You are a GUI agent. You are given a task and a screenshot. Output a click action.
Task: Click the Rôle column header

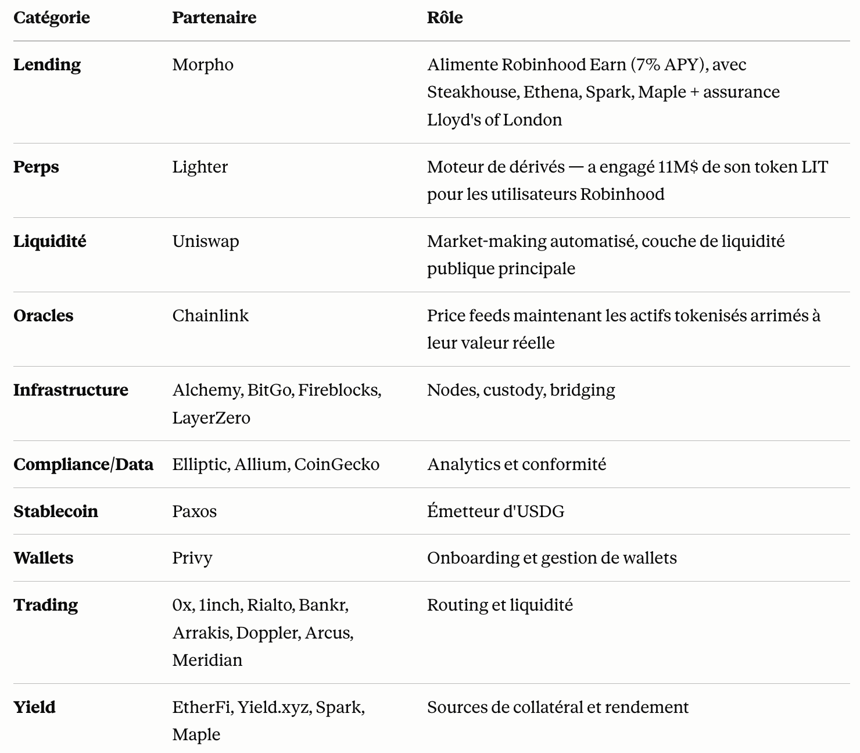[x=445, y=17]
